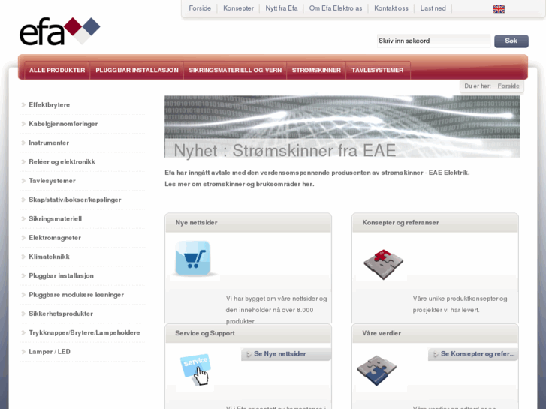
Task: Click the blue puzzle icon under Våre verdier
Action: [377, 371]
